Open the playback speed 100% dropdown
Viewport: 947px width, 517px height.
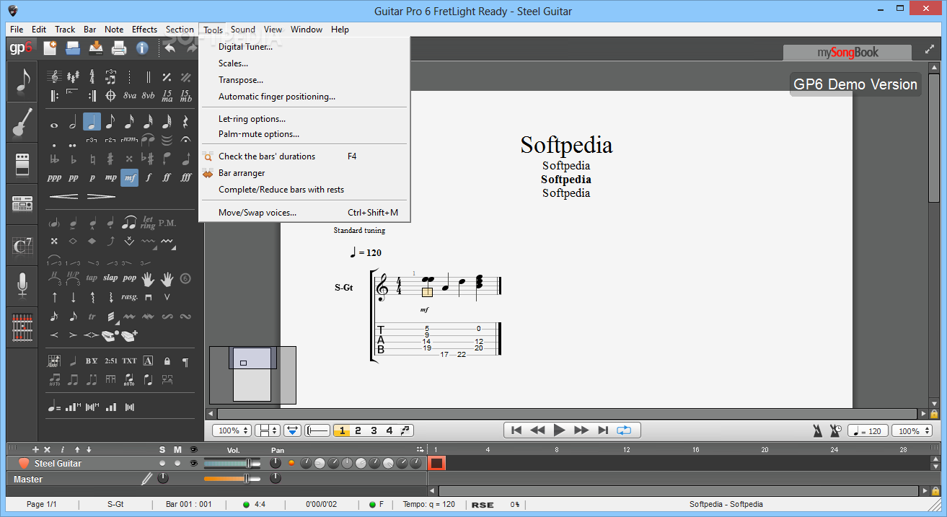click(912, 430)
